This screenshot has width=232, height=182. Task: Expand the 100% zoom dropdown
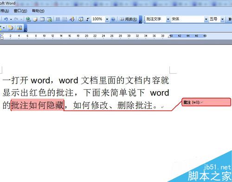click(107, 19)
